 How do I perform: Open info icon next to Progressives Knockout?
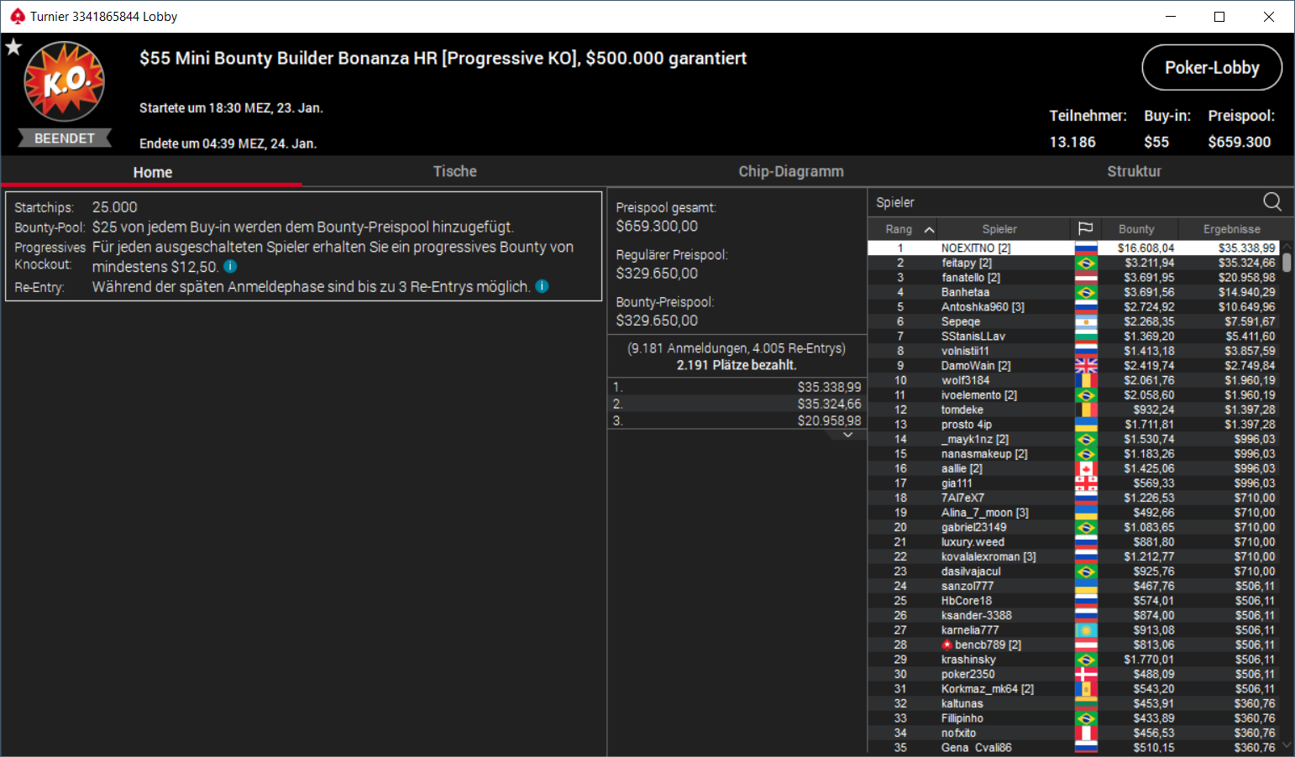coord(230,266)
